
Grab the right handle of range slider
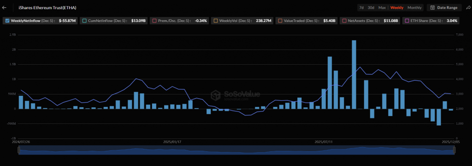pyautogui.click(x=454, y=150)
